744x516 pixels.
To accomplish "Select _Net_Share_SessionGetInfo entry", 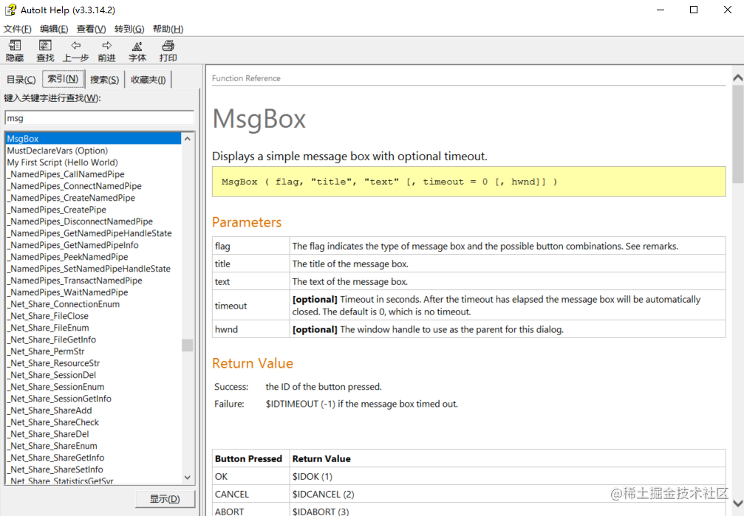I will [59, 399].
